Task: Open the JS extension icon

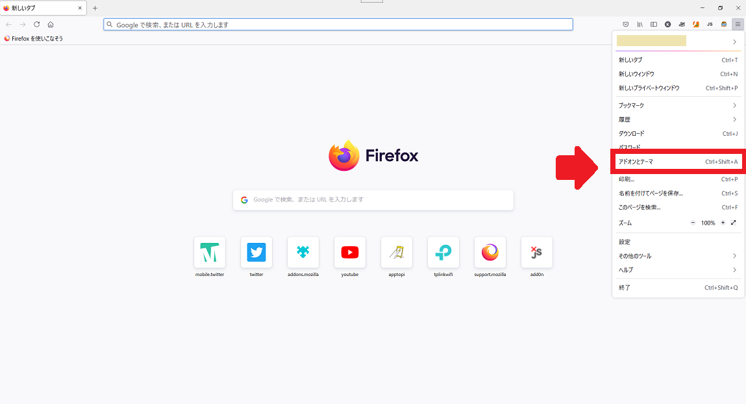Action: 710,24
